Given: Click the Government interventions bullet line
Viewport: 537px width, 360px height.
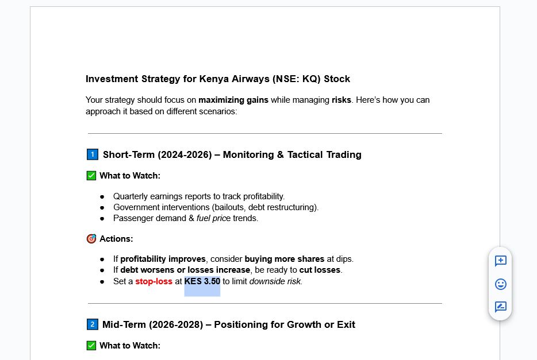Looking at the screenshot, I should pyautogui.click(x=216, y=207).
